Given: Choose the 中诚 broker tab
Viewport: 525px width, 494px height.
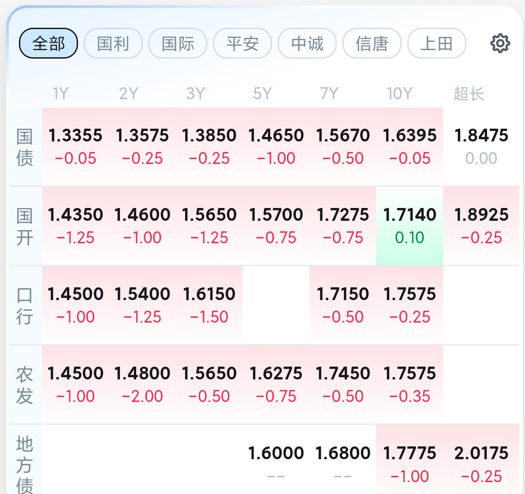Looking at the screenshot, I should [x=307, y=43].
